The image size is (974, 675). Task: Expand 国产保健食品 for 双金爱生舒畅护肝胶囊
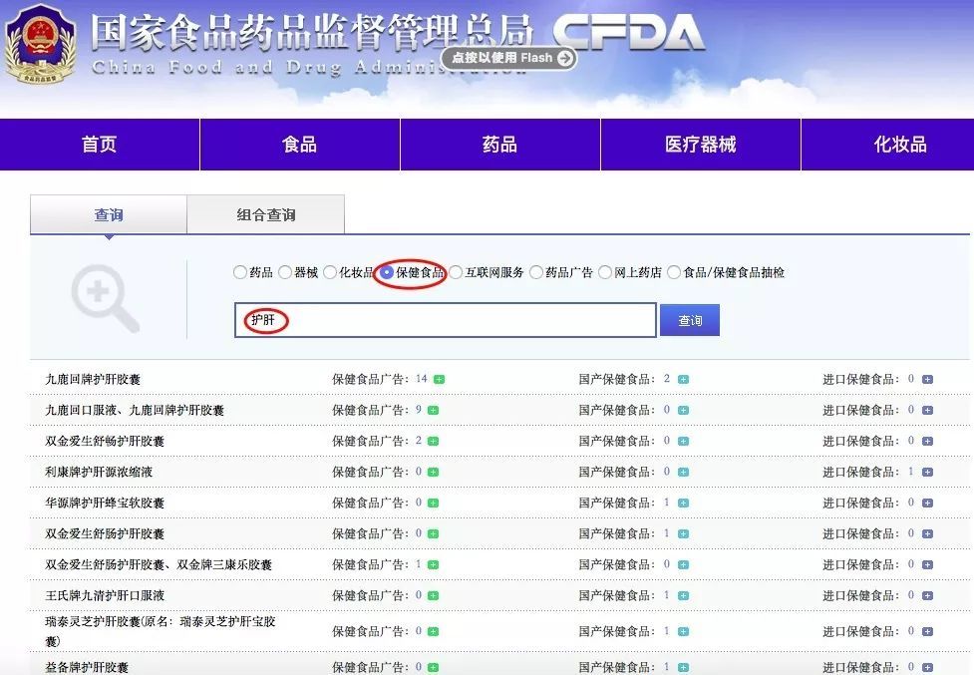click(683, 442)
